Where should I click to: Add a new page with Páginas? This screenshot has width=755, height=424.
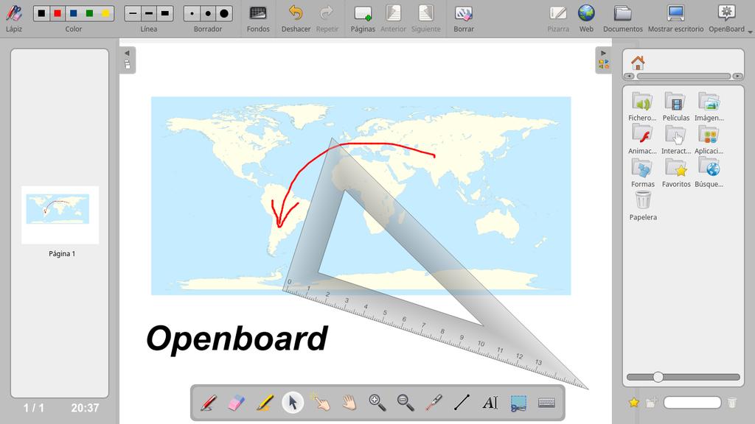pos(363,18)
